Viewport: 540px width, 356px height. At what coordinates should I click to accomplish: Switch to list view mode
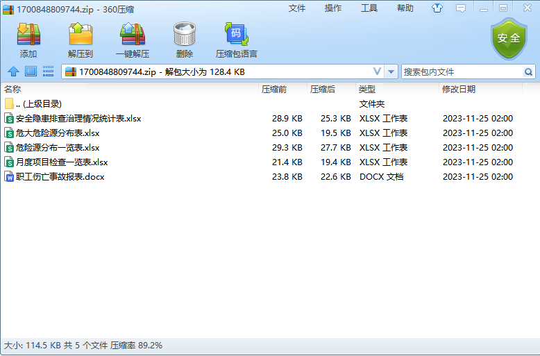[49, 71]
